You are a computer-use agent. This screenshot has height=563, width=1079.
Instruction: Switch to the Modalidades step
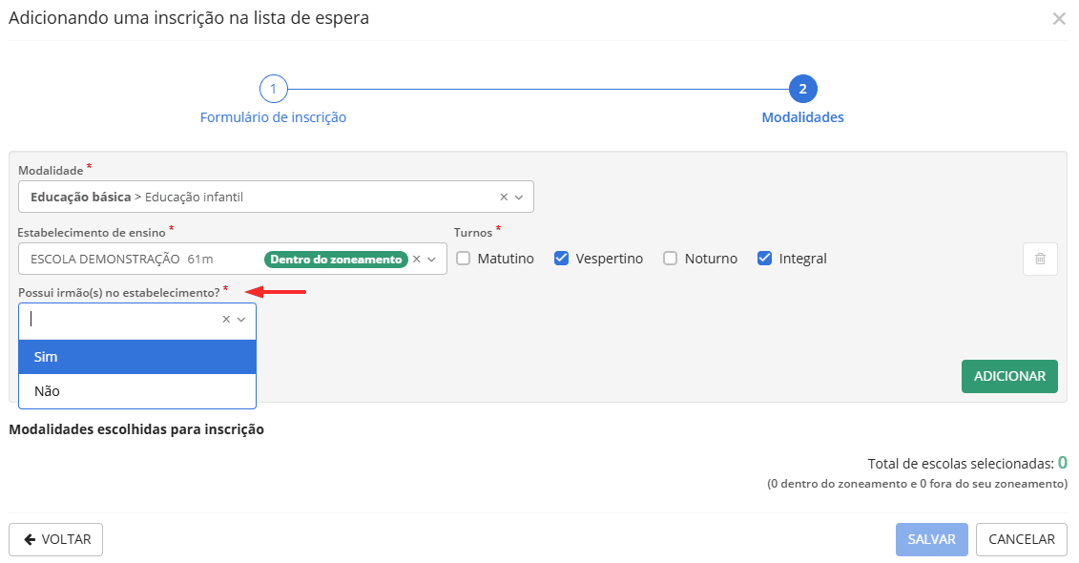[x=802, y=115]
